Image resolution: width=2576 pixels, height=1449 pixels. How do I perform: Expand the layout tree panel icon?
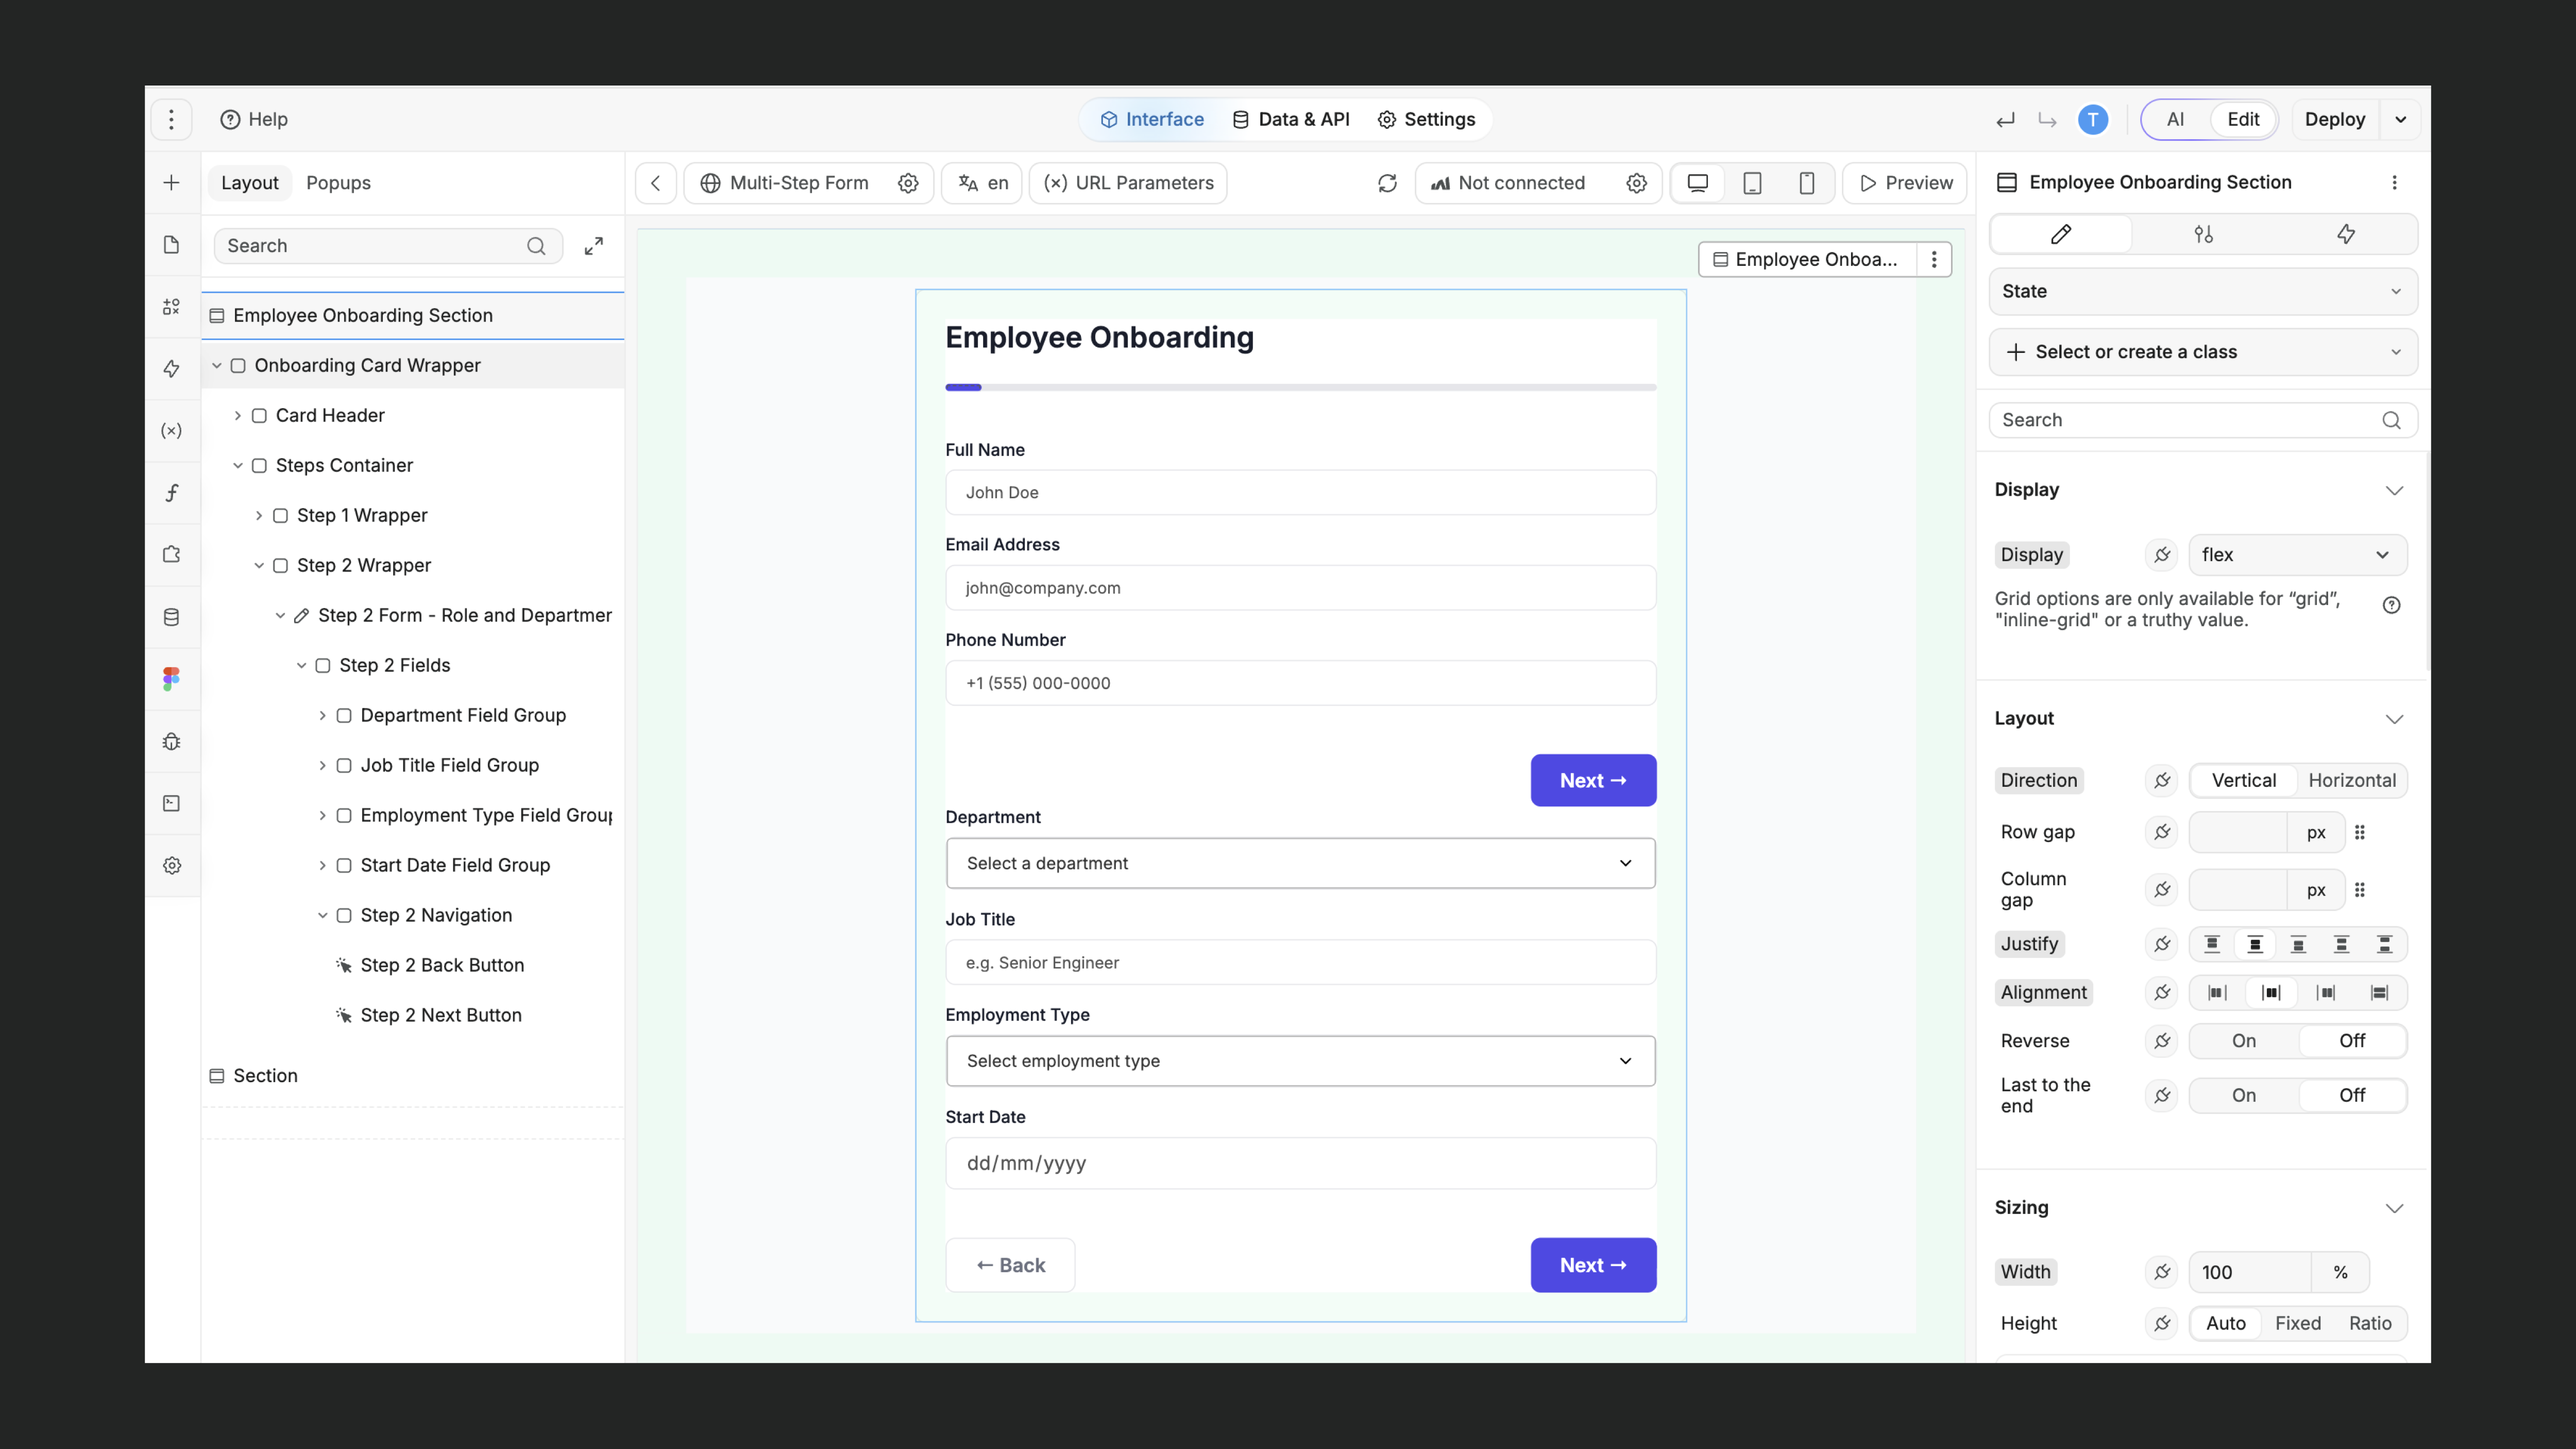pos(594,246)
